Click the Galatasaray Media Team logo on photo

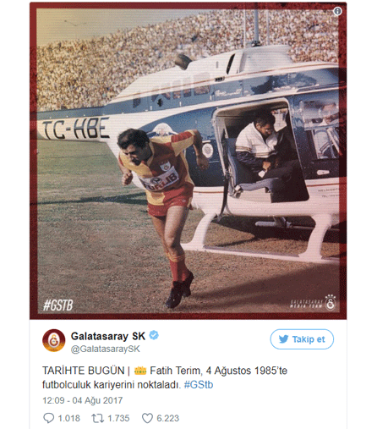314,302
